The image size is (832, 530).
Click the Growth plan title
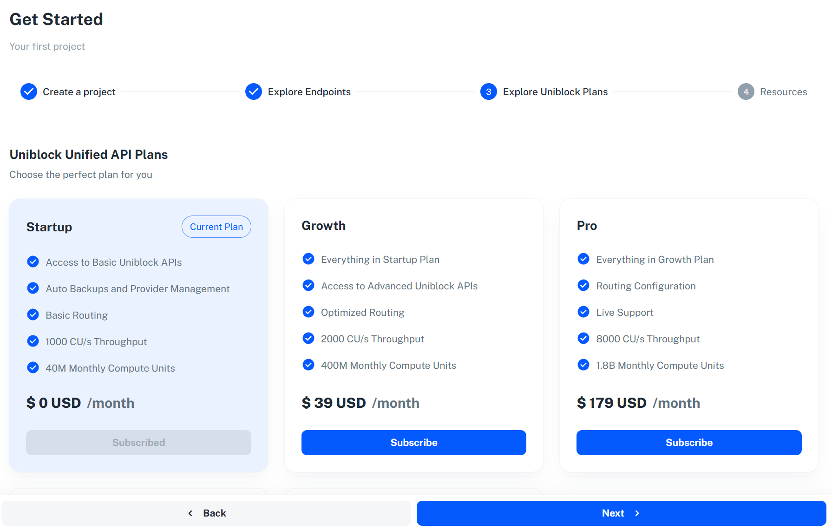click(x=324, y=226)
